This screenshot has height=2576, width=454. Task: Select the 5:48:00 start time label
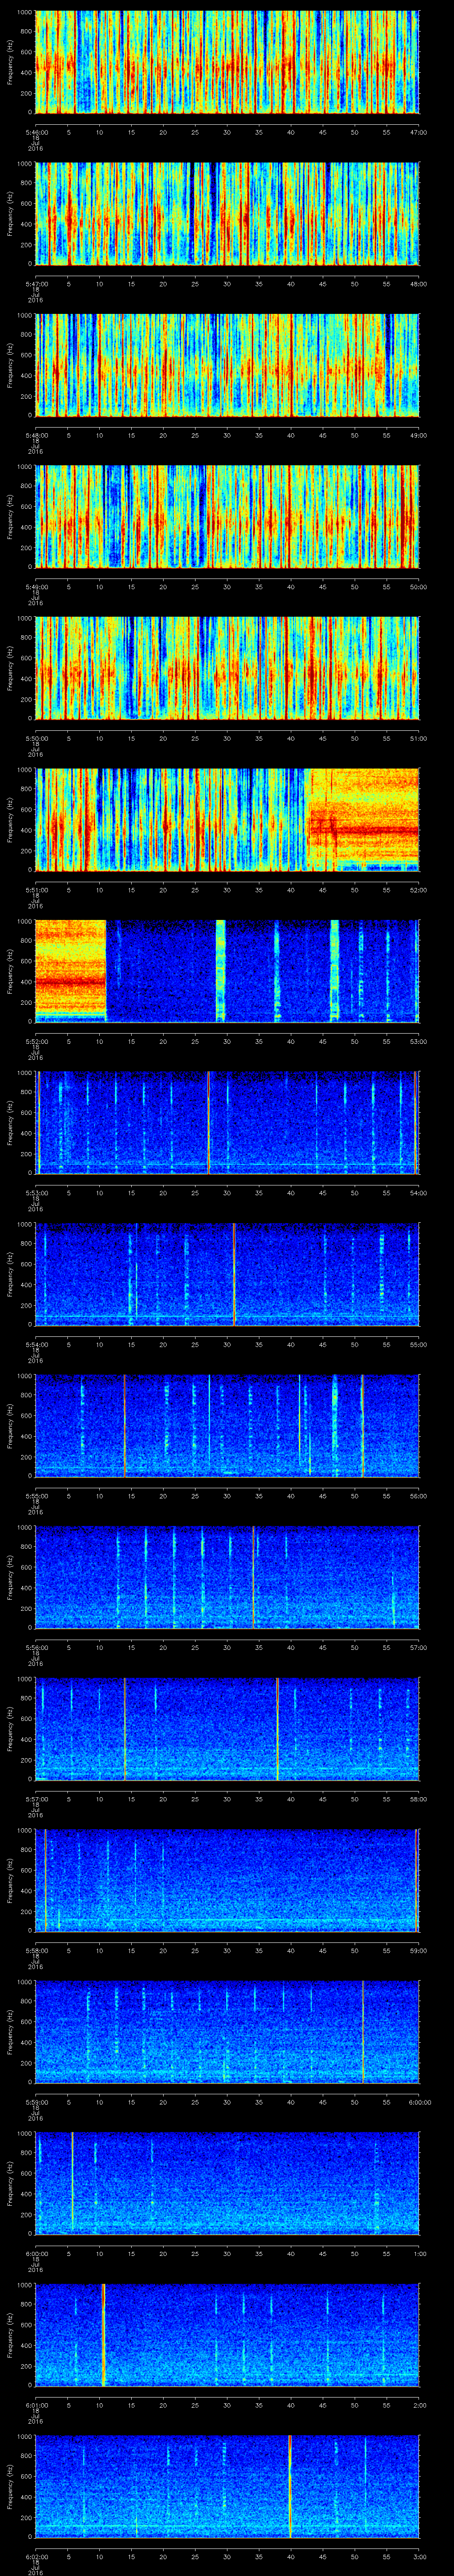36,435
